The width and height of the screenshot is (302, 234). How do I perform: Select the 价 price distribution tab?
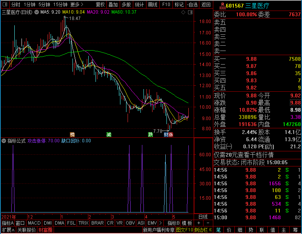229,230
